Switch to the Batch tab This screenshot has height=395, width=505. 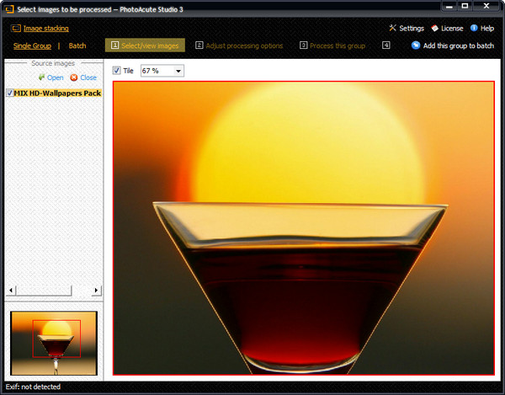[77, 45]
